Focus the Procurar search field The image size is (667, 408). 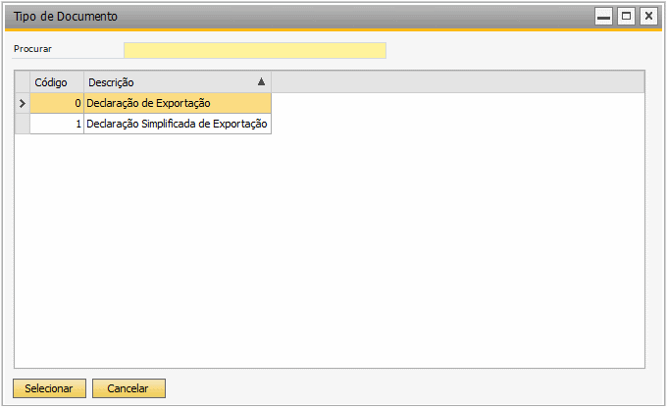tap(255, 50)
